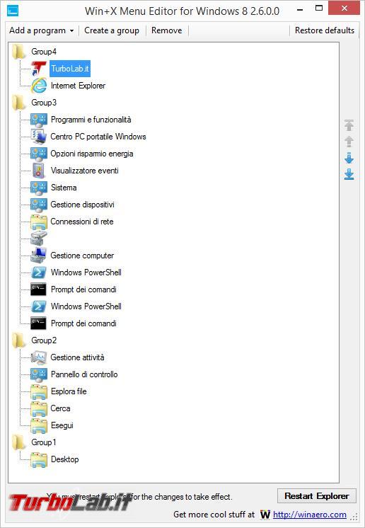Click Remove in the toolbar

(x=166, y=30)
